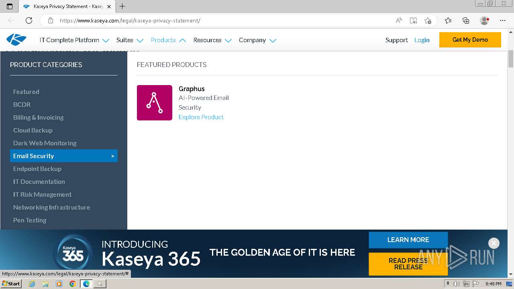Click Microsoft Edge taskbar icon
Viewport: 514px width, 289px height.
coord(86,284)
